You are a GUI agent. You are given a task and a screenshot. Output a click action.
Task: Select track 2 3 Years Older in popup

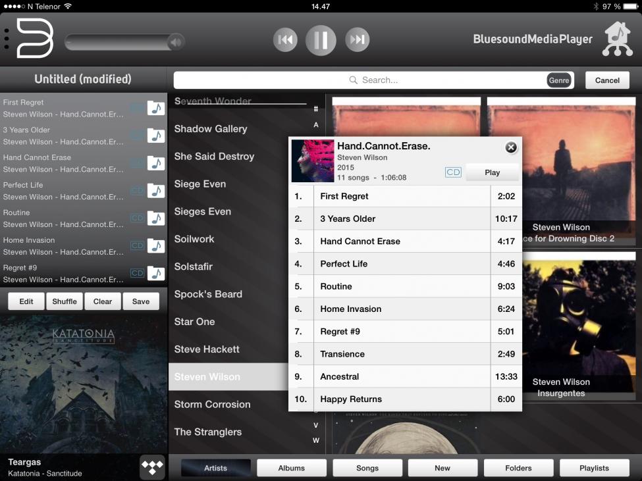tap(406, 219)
